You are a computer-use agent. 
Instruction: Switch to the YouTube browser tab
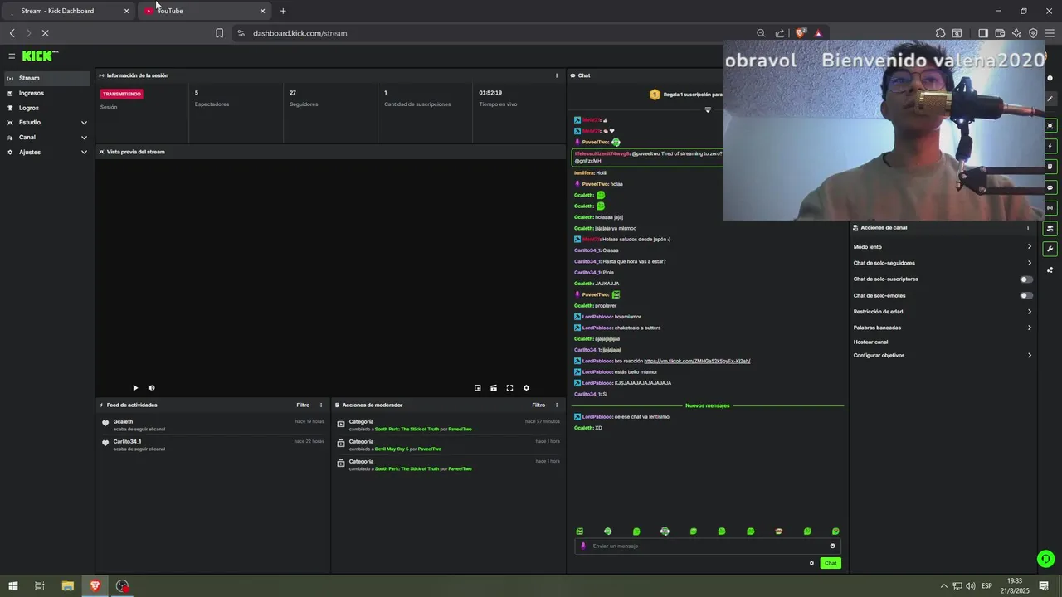(204, 11)
